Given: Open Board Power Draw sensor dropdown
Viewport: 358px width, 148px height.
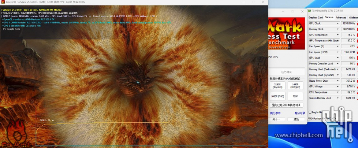Looking at the screenshot, I should [338, 81].
